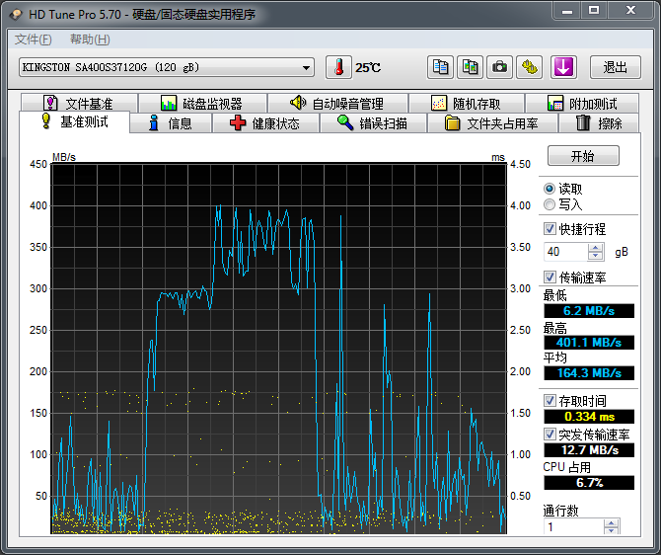Open the 帮助(H) menu
This screenshot has height=555, width=661.
coord(90,40)
